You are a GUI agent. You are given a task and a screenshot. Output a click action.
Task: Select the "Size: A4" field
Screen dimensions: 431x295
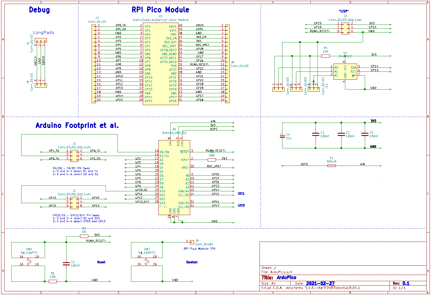click(268, 283)
